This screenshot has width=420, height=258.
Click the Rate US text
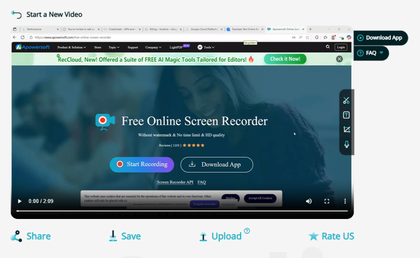pyautogui.click(x=338, y=236)
